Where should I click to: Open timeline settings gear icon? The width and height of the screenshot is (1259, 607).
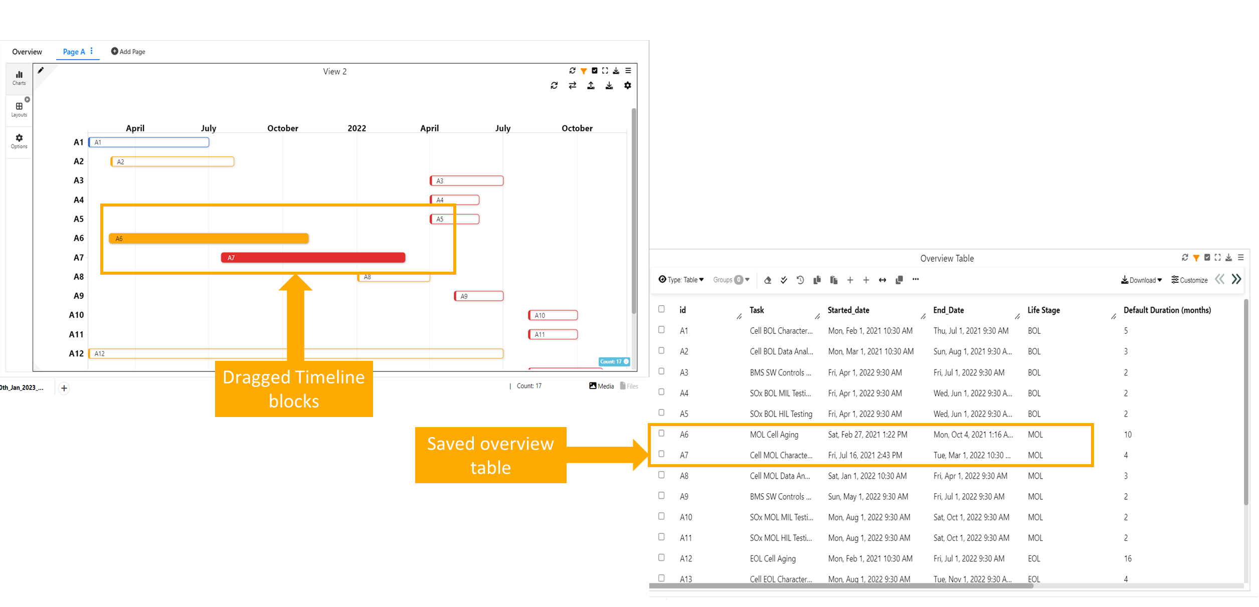pos(627,86)
